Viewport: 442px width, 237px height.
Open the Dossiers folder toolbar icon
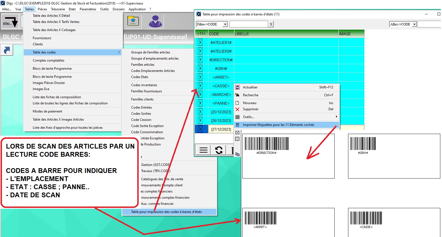pos(133,21)
